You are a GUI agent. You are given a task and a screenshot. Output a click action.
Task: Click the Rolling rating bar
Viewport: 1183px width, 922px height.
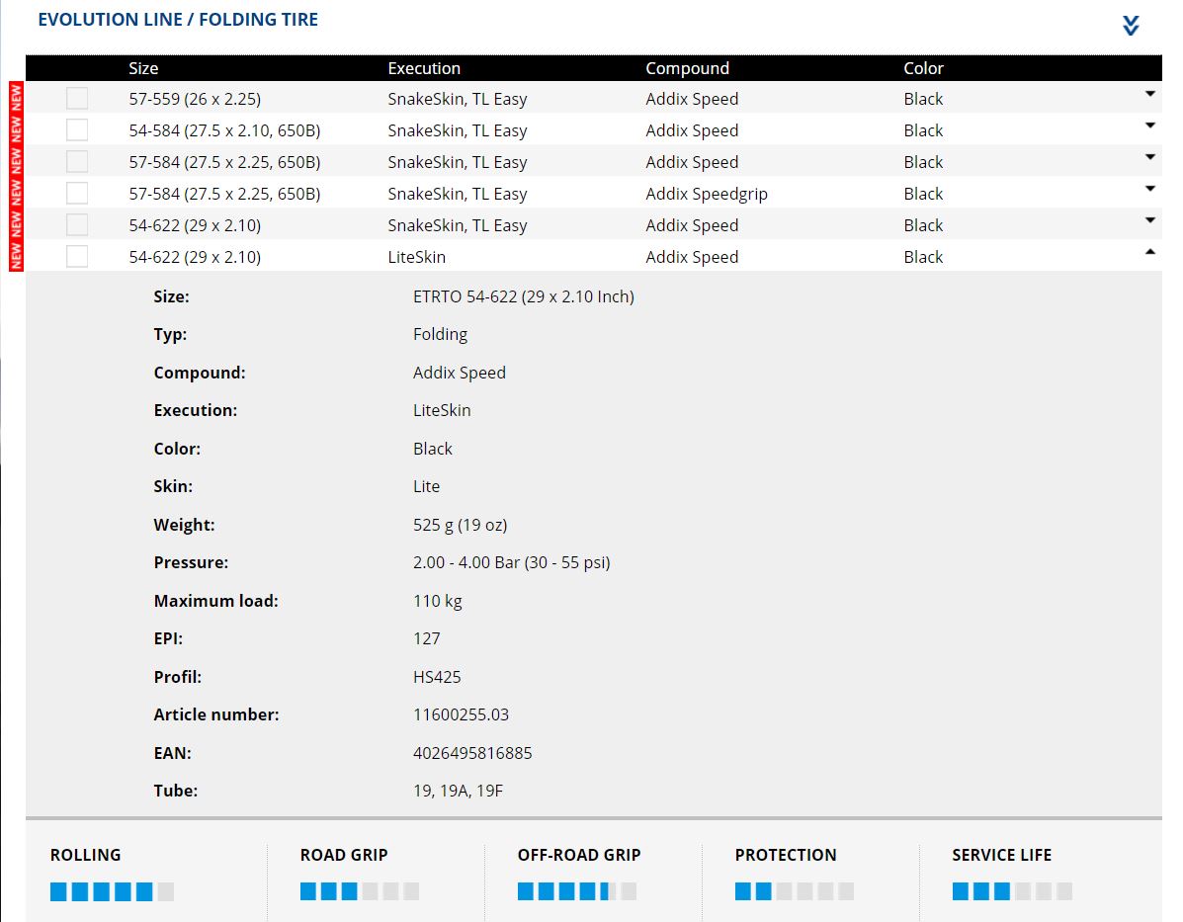(x=112, y=891)
